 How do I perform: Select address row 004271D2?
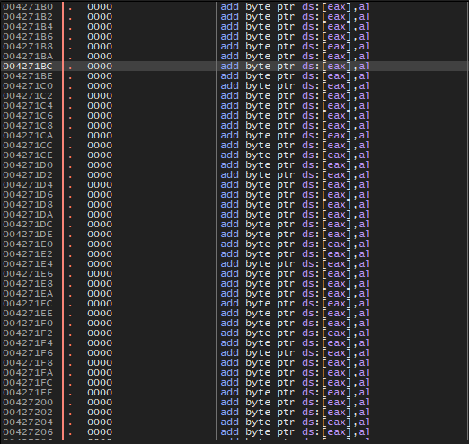28,175
